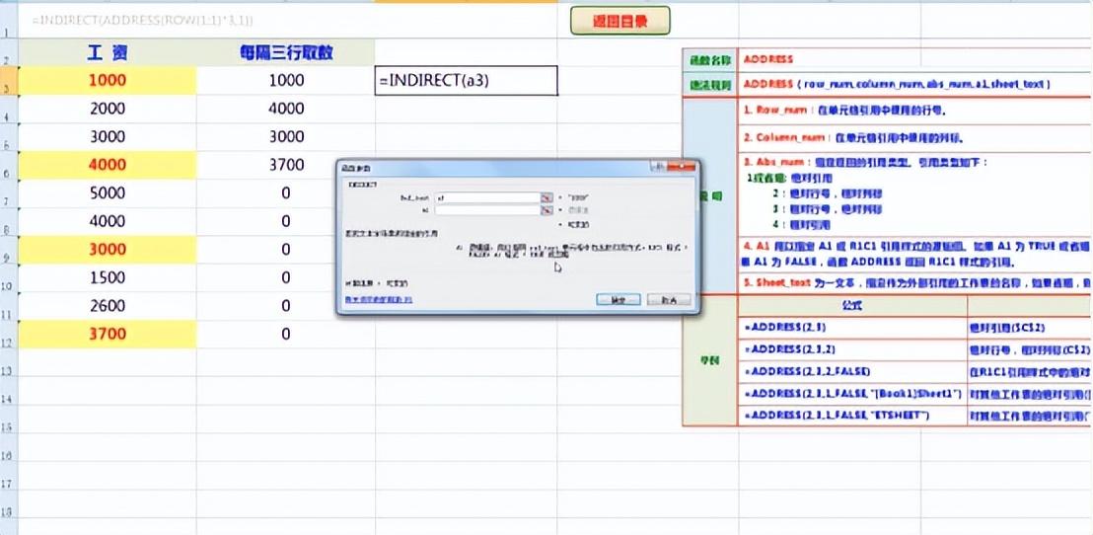Collapse dialog using Ref_text range selector icon
This screenshot has width=1093, height=535.
coord(547,198)
